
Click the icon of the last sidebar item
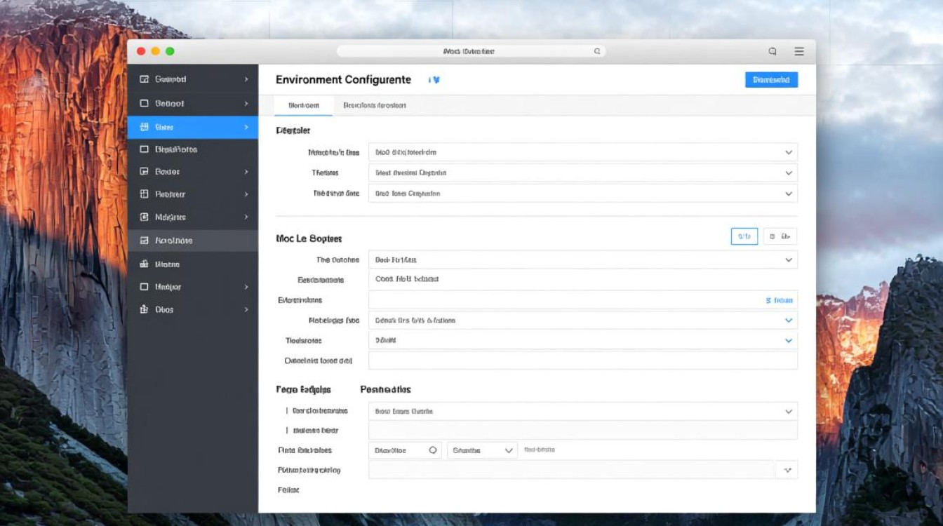144,309
